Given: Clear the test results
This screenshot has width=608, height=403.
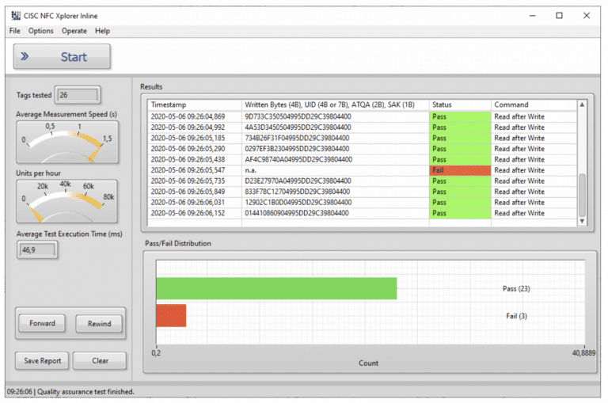Looking at the screenshot, I should (100, 361).
